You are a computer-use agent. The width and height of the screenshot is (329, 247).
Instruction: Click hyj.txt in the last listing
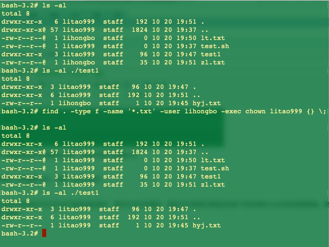click(207, 226)
